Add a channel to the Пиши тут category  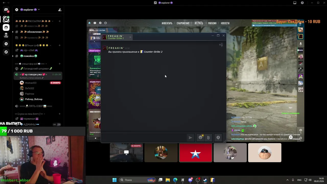click(x=60, y=45)
